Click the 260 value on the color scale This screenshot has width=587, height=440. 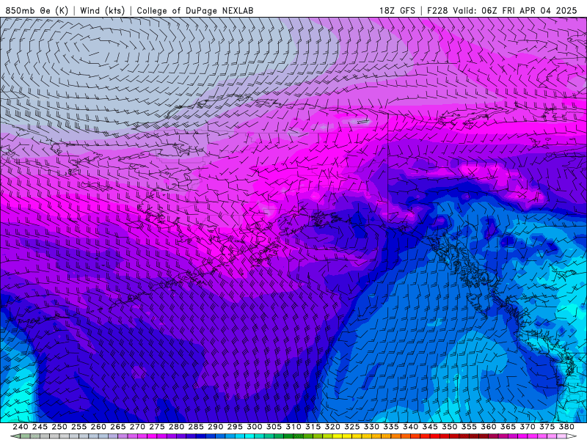[98, 427]
